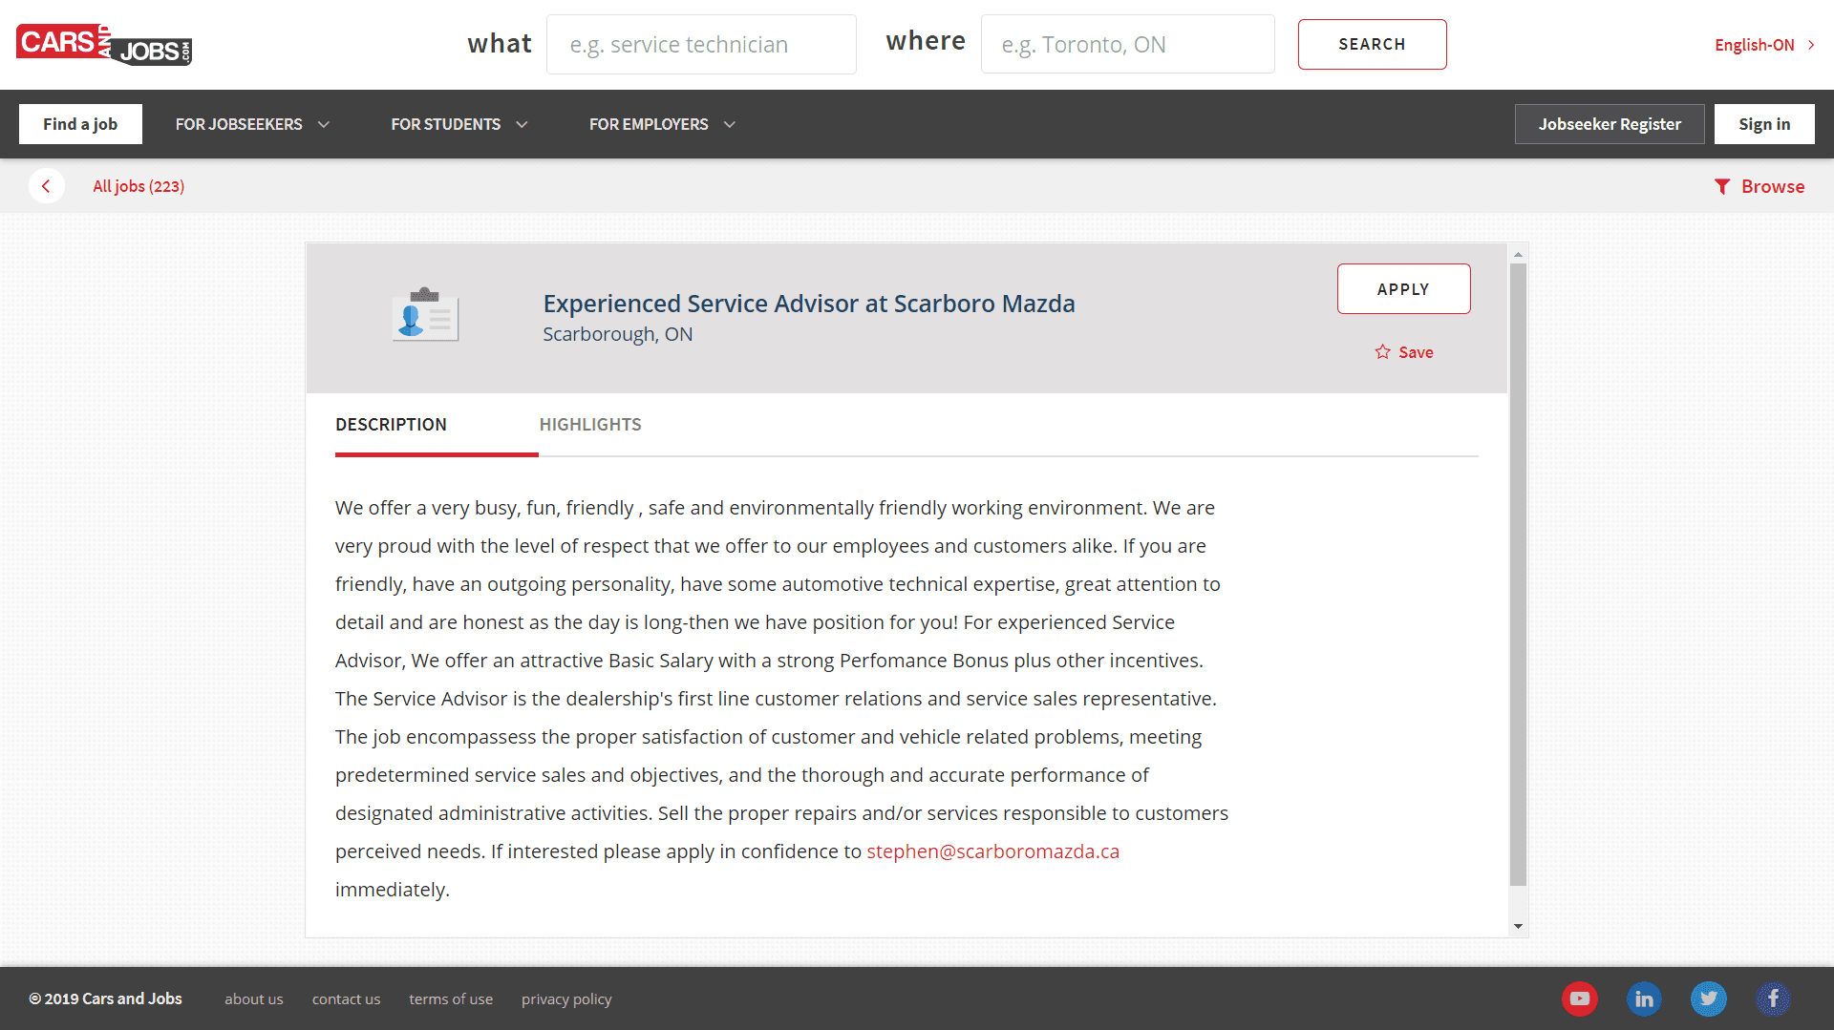Open the YouTube social icon

1580,998
